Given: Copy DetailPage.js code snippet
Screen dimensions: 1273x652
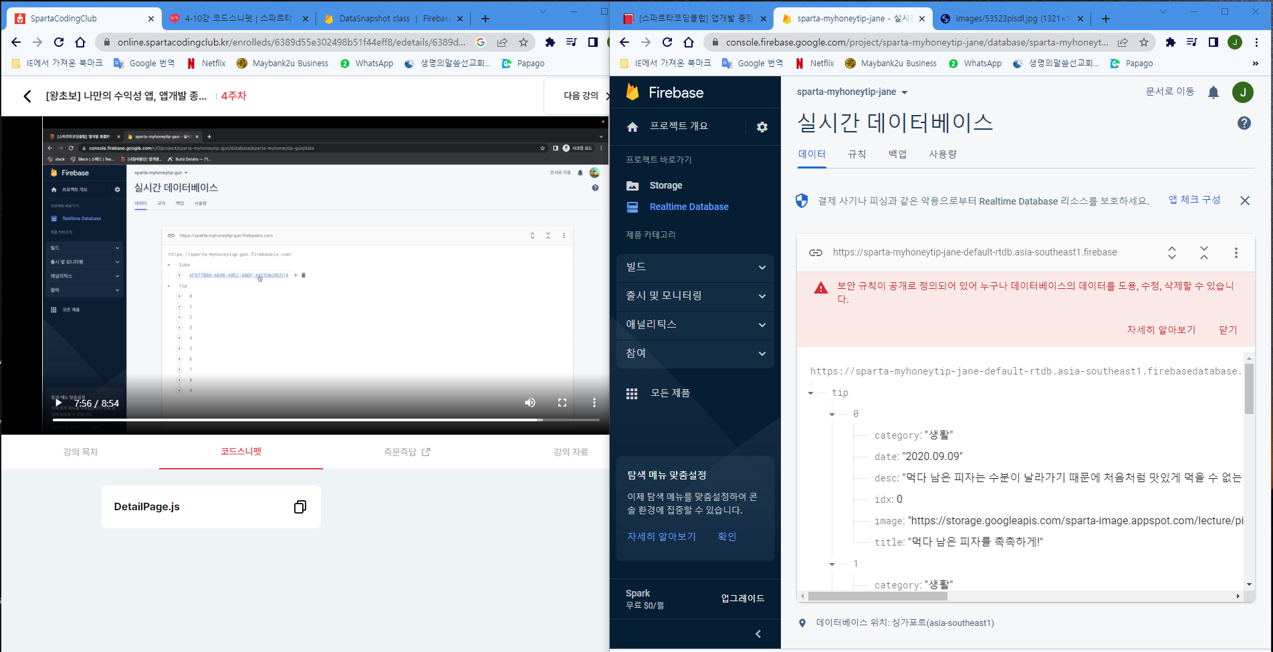Looking at the screenshot, I should point(300,507).
